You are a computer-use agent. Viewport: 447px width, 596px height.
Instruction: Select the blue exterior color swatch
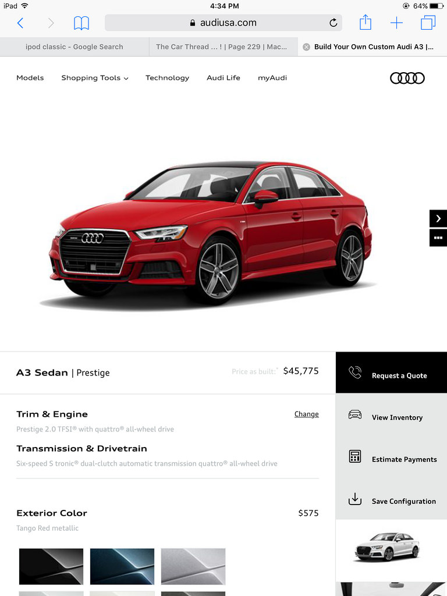(x=122, y=566)
